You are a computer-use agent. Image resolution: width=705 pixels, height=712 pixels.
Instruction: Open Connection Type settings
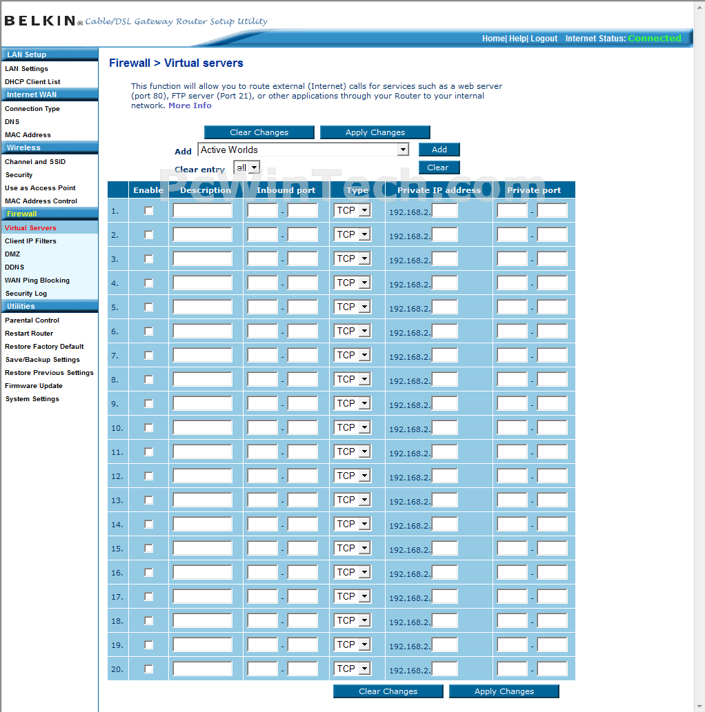32,108
